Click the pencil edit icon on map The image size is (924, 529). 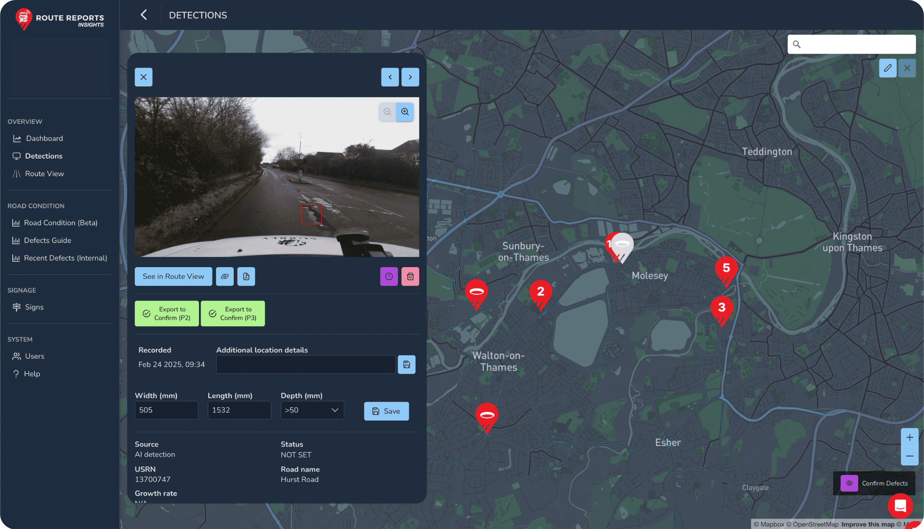pos(887,68)
